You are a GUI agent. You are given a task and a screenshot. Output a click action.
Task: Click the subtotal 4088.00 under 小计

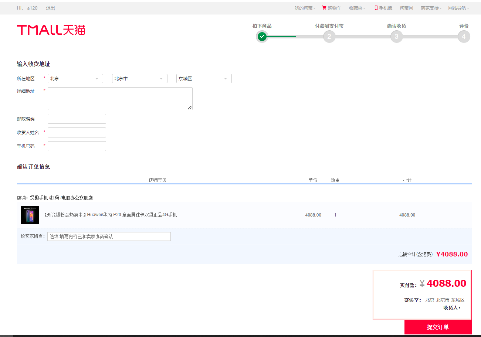coord(407,215)
